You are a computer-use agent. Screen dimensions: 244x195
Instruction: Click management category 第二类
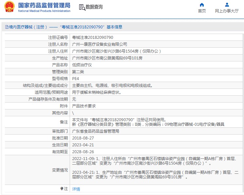78,72
